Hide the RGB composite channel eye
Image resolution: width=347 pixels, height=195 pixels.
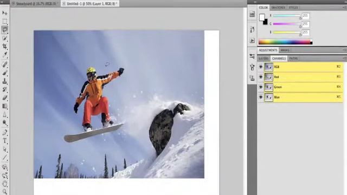coord(261,67)
